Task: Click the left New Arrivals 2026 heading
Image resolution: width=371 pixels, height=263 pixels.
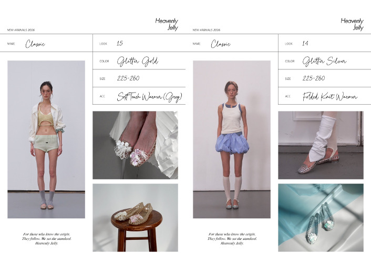Action: [x=21, y=30]
